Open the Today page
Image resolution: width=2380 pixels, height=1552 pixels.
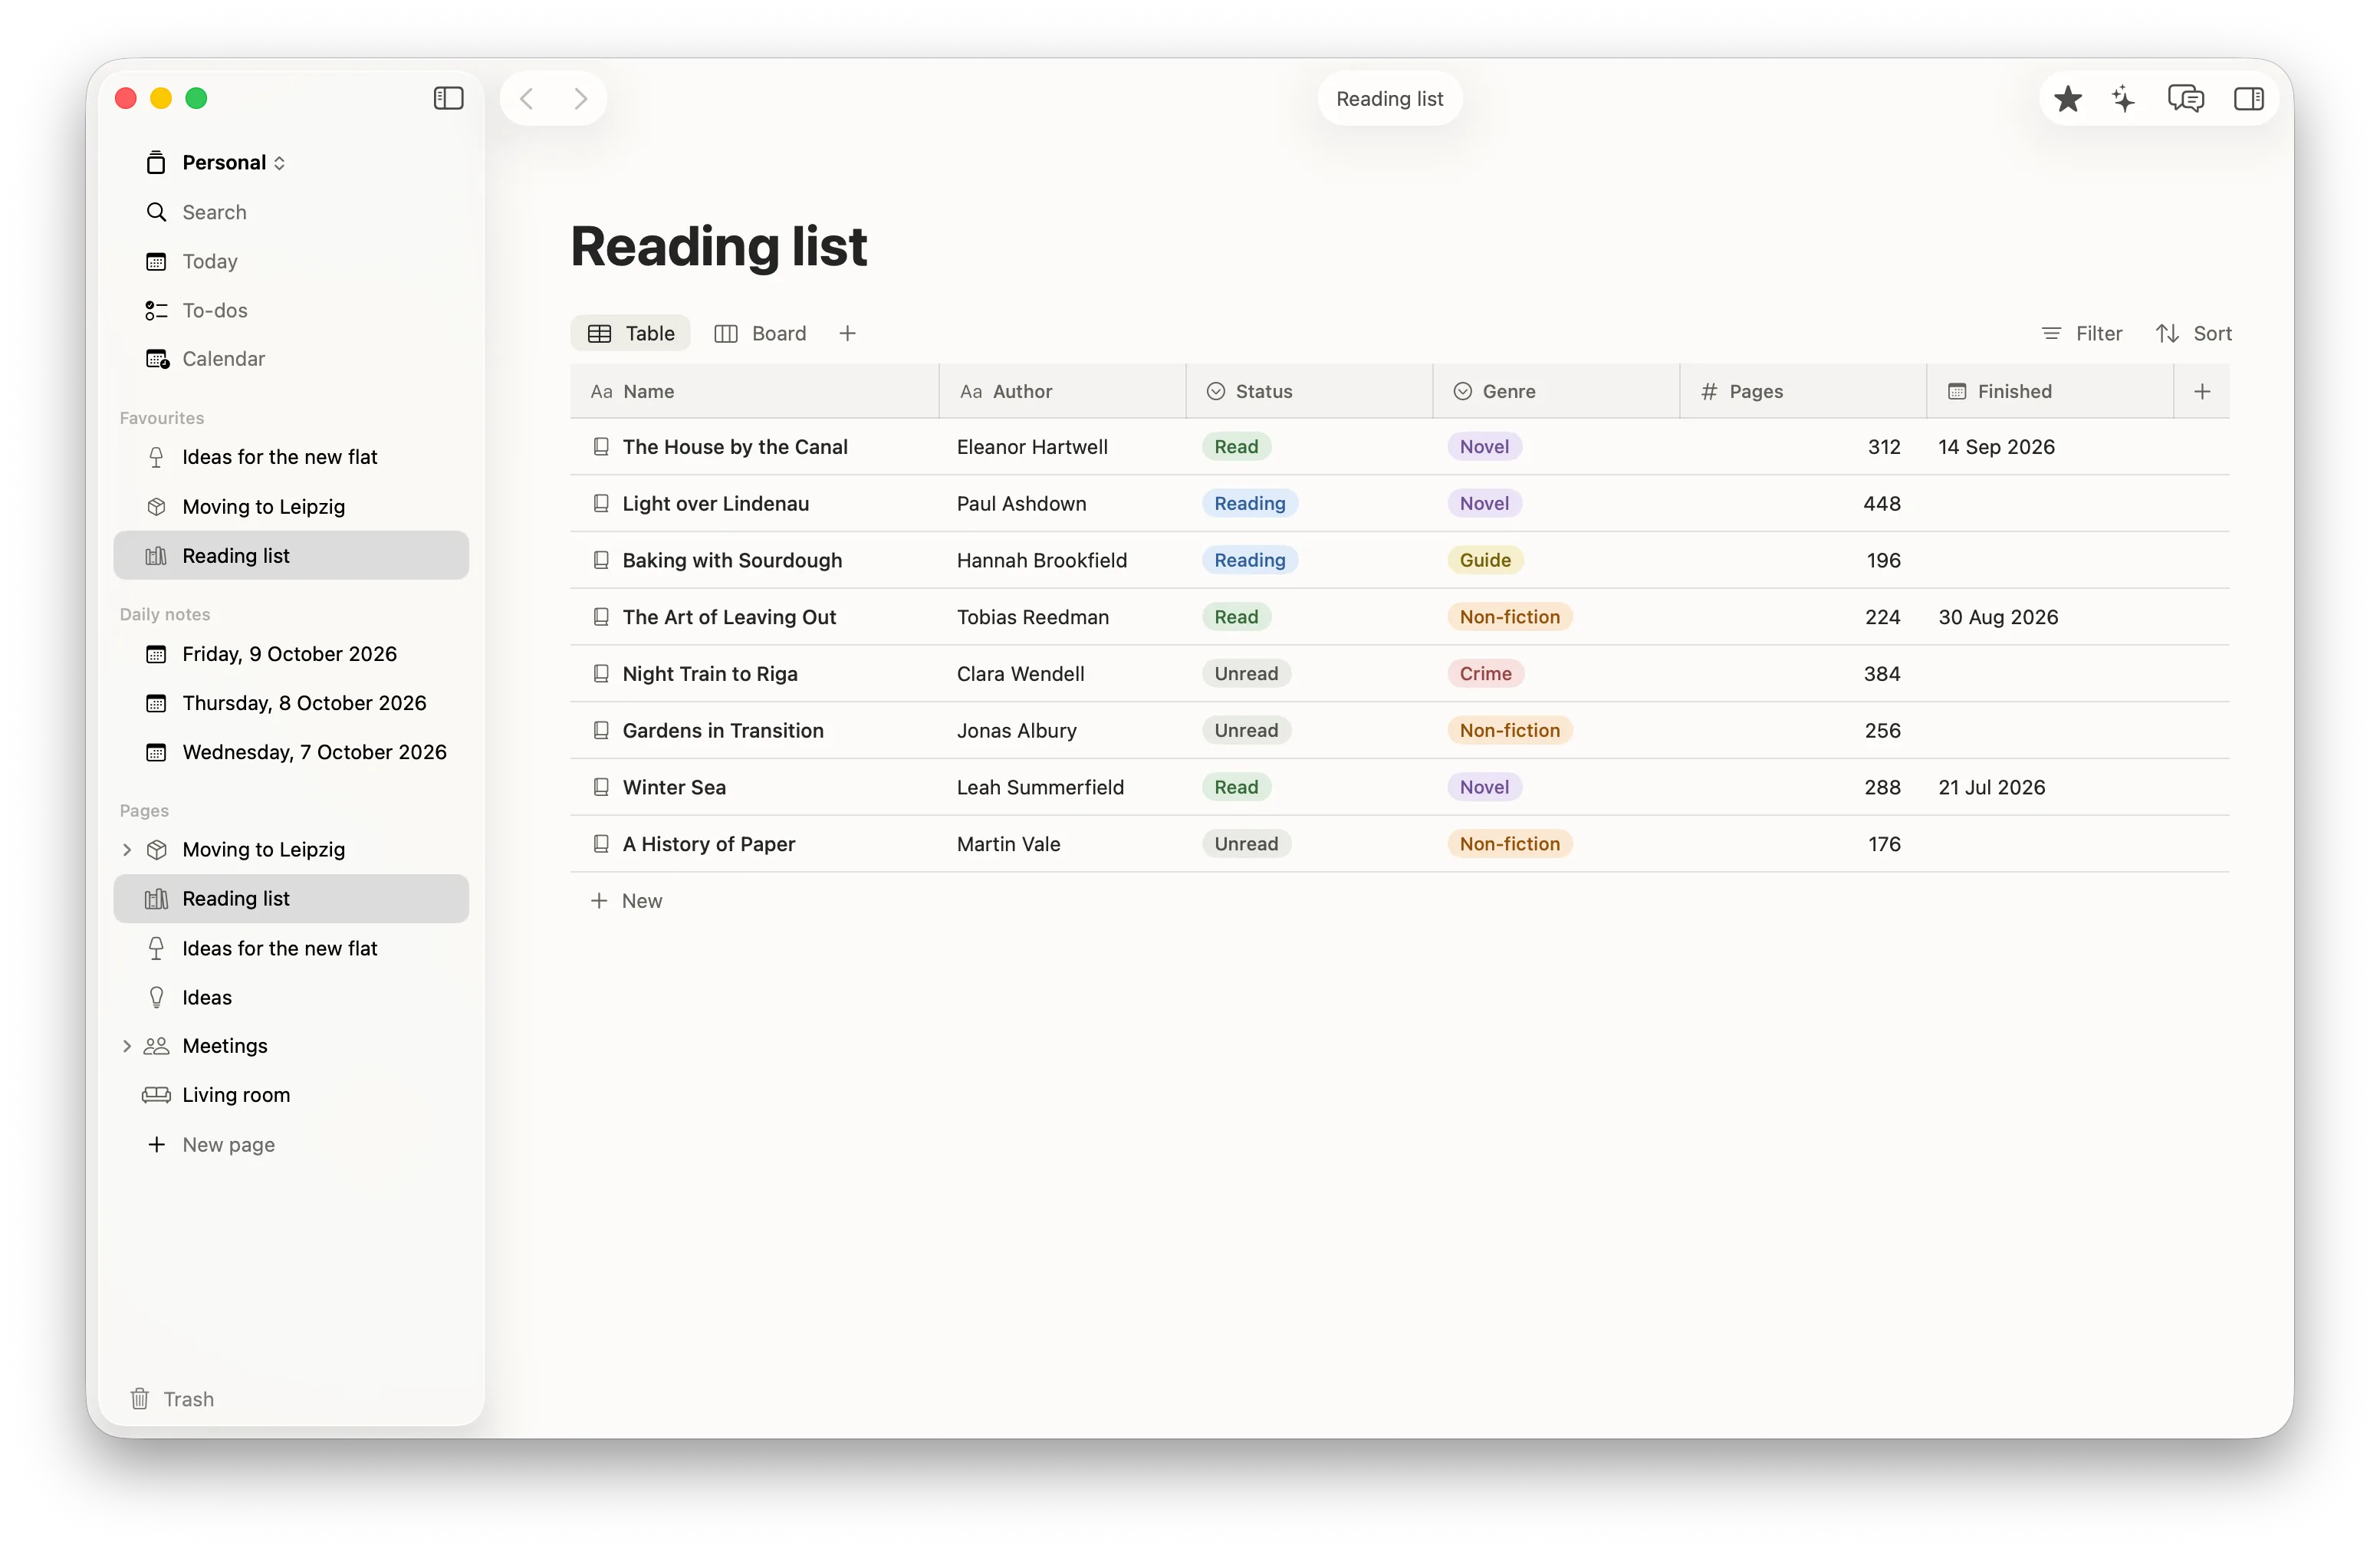pos(291,261)
